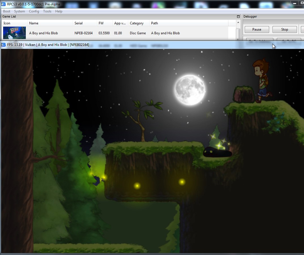Viewport: 304px width, 255px height.
Task: Open the System menu
Action: [x=19, y=11]
